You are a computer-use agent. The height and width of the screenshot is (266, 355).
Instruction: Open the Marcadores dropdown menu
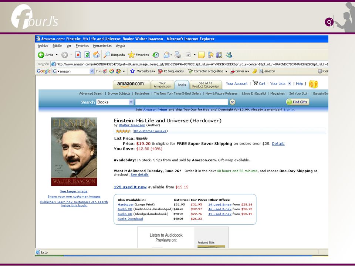[154, 71]
